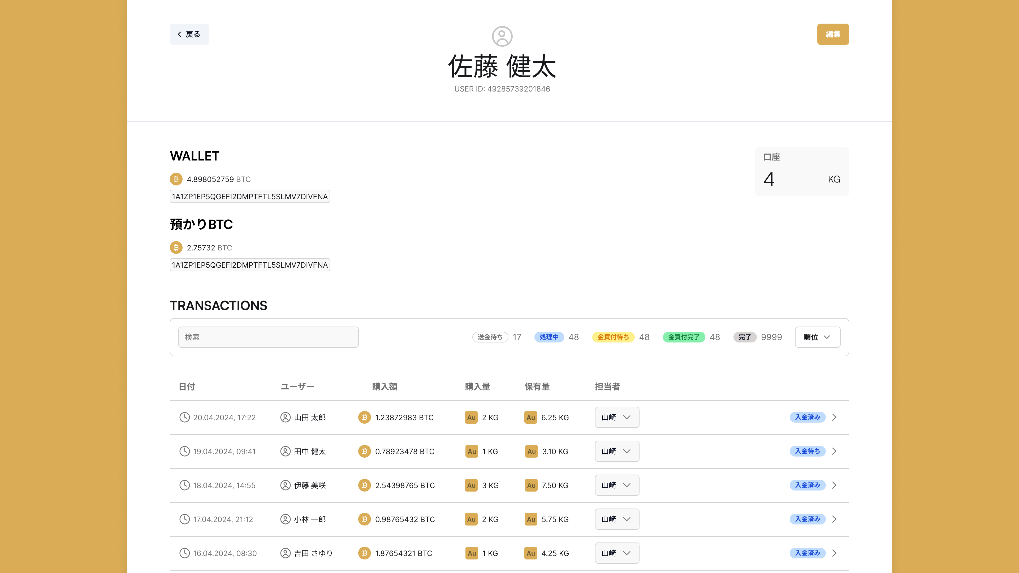The height and width of the screenshot is (573, 1019).
Task: Click the 検索 search field
Action: pyautogui.click(x=268, y=337)
